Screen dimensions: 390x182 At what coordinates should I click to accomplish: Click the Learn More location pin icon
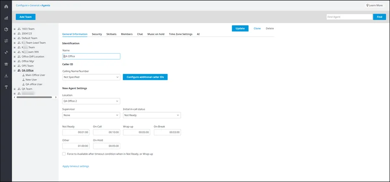tap(367, 5)
